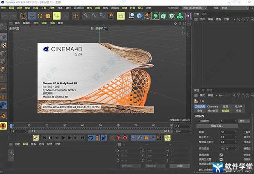The width and height of the screenshot is (254, 174).
Task: Click the red Record Active Objects button
Action: click(119, 138)
